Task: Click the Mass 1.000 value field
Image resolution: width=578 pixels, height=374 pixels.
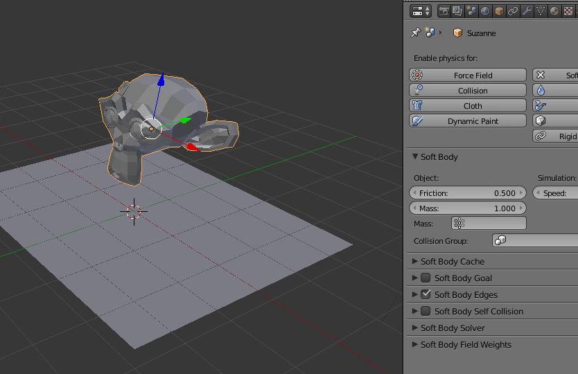Action: click(x=468, y=208)
